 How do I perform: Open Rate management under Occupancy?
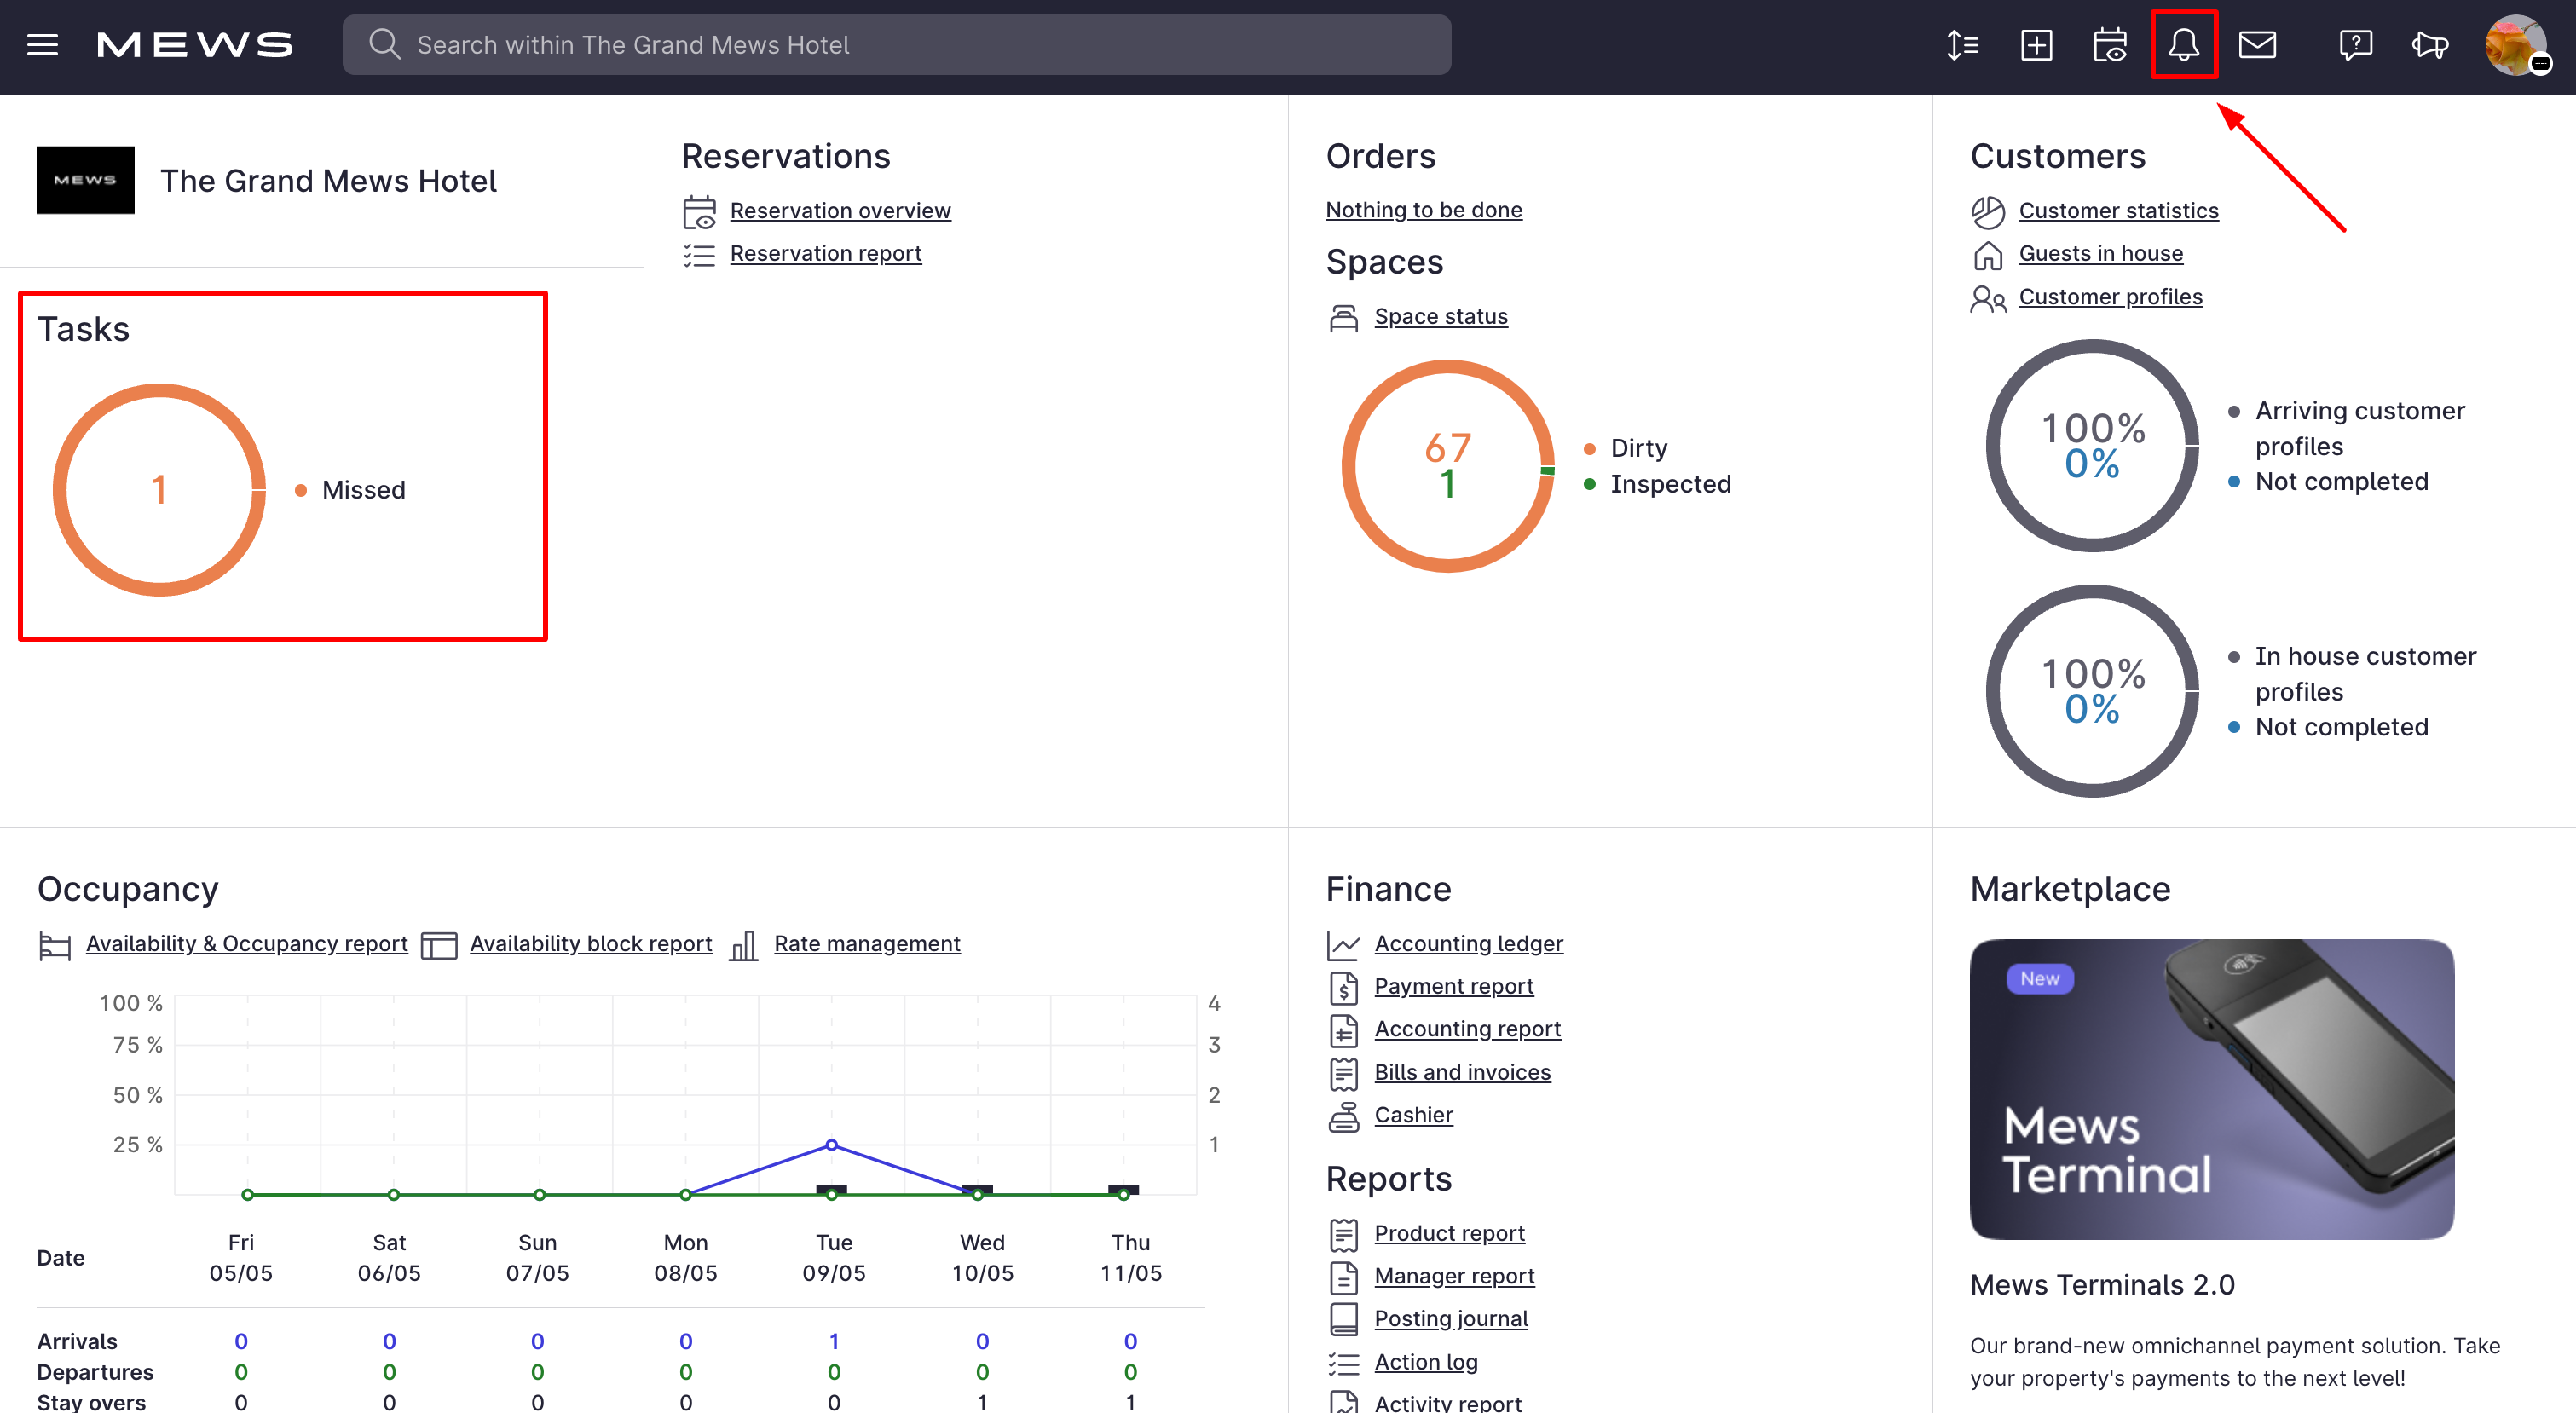coord(867,943)
